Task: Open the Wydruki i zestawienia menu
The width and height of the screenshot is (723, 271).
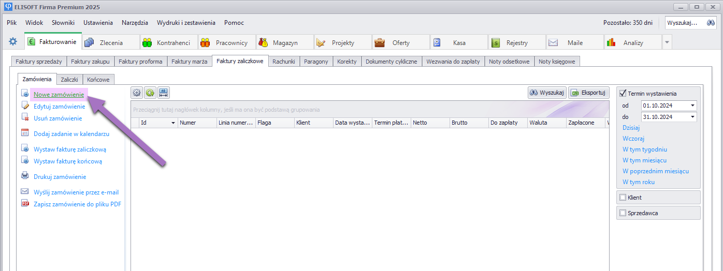Action: pyautogui.click(x=186, y=23)
